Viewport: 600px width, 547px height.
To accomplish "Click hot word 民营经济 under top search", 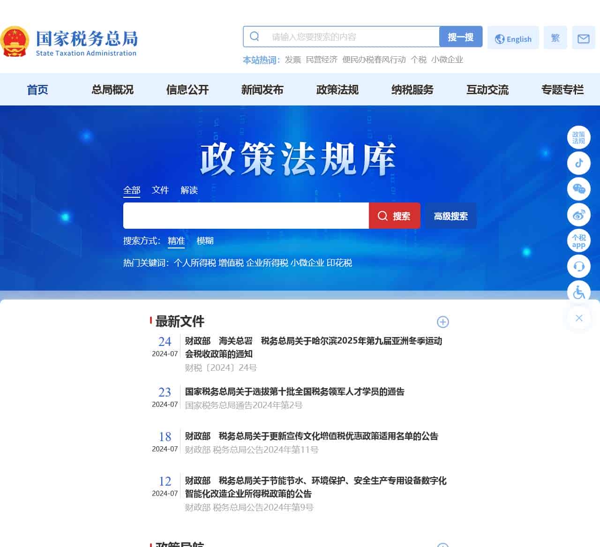I will (322, 60).
